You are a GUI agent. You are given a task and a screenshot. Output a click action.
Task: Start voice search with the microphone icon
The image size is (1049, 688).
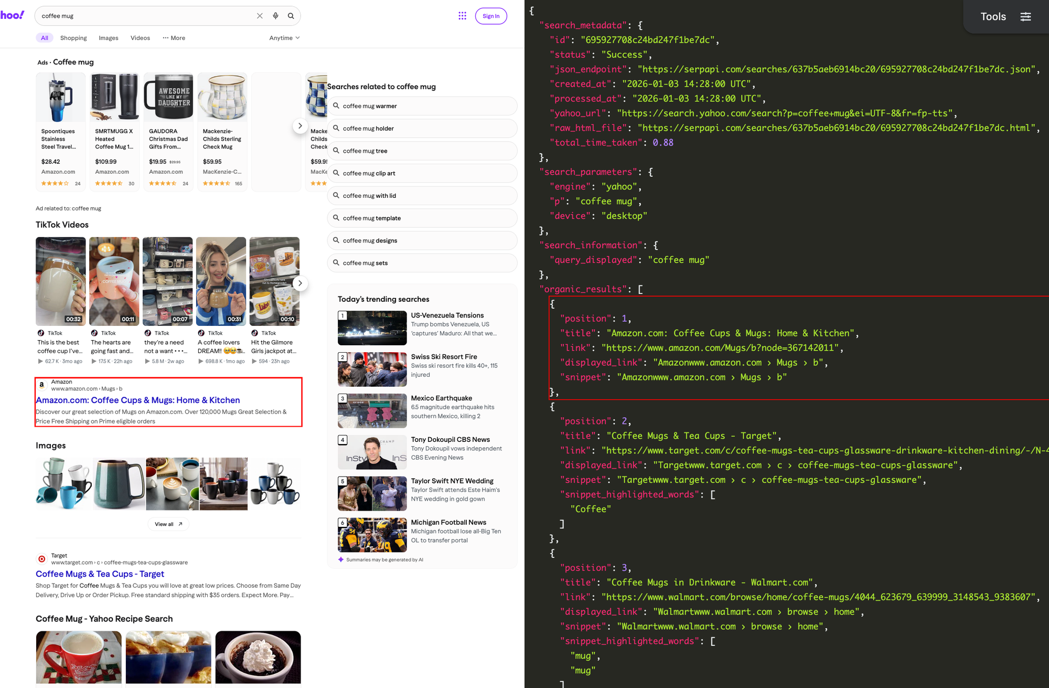tap(275, 16)
